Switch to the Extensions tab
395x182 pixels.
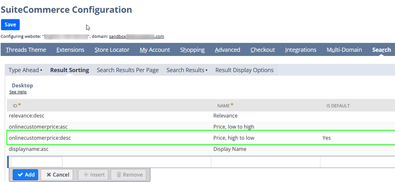point(70,50)
